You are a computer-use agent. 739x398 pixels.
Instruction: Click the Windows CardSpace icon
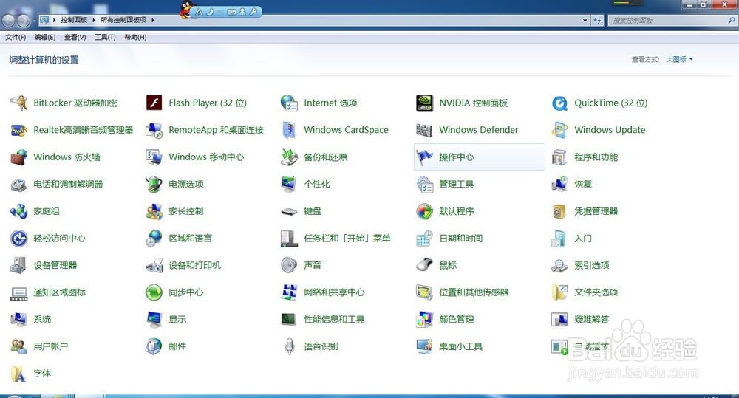point(289,130)
